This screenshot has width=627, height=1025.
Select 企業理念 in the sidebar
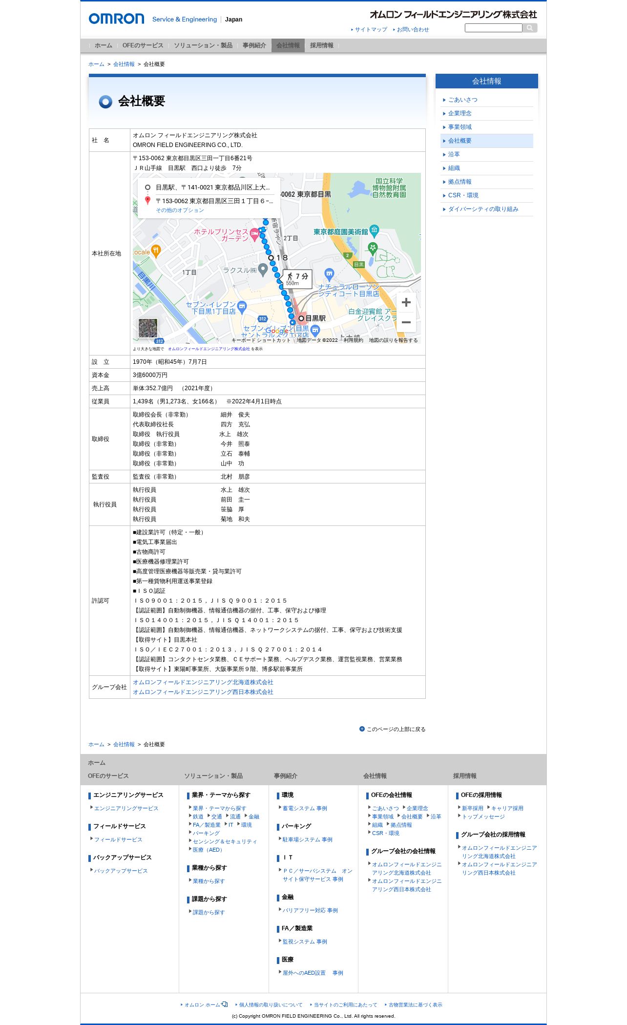(487, 113)
